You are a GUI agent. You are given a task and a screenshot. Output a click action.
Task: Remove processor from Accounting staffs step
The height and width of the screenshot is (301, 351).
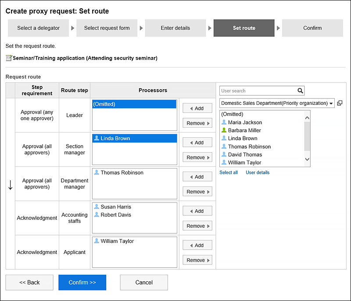pyautogui.click(x=197, y=226)
